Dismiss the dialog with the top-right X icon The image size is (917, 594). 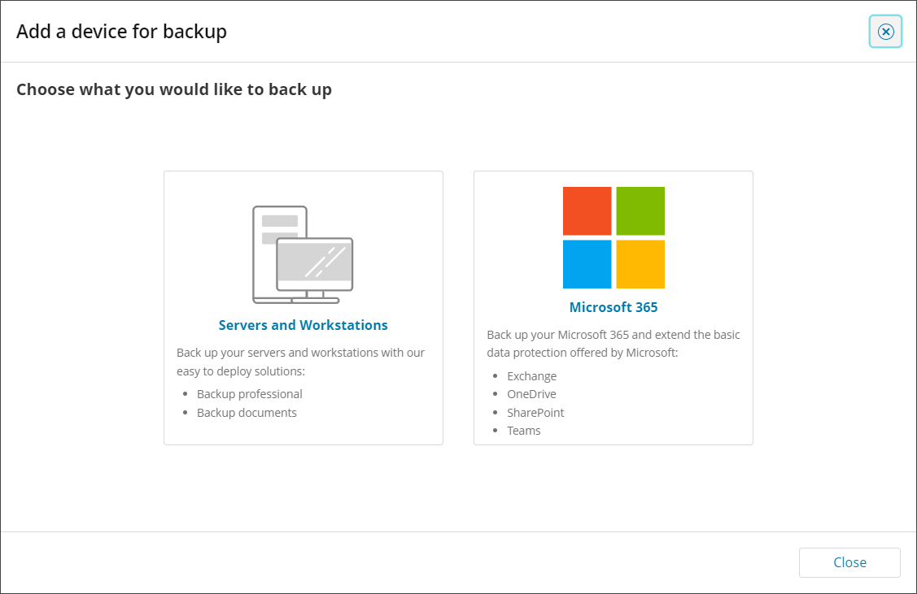885,32
